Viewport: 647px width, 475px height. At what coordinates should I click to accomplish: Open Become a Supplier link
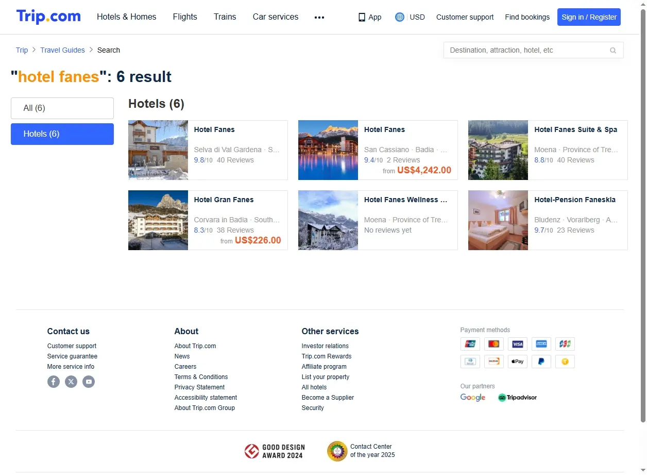328,398
